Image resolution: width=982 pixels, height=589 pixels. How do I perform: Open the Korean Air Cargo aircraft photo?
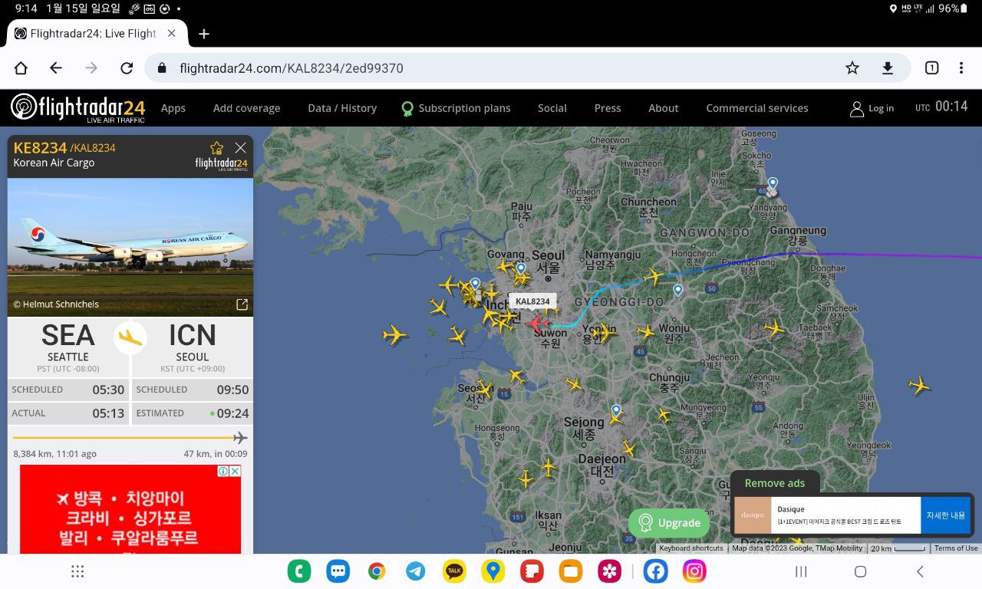click(130, 247)
